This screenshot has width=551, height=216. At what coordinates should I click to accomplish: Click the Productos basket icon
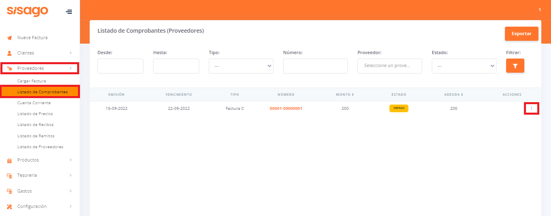coord(10,160)
